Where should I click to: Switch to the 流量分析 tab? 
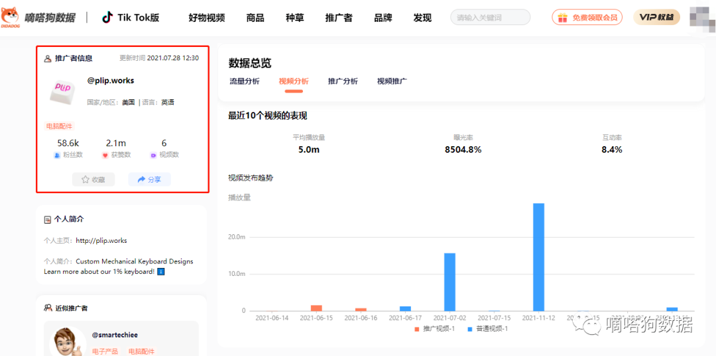click(244, 81)
